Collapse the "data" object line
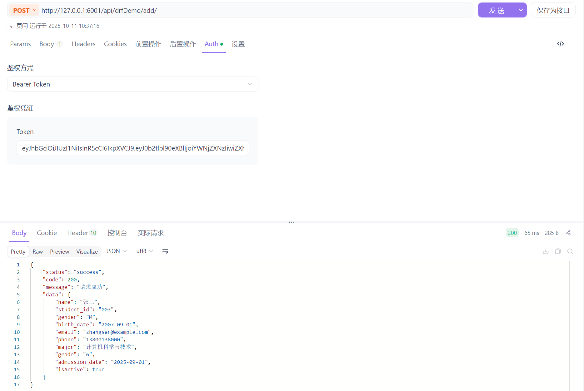The height and width of the screenshot is (391, 584). click(56, 294)
